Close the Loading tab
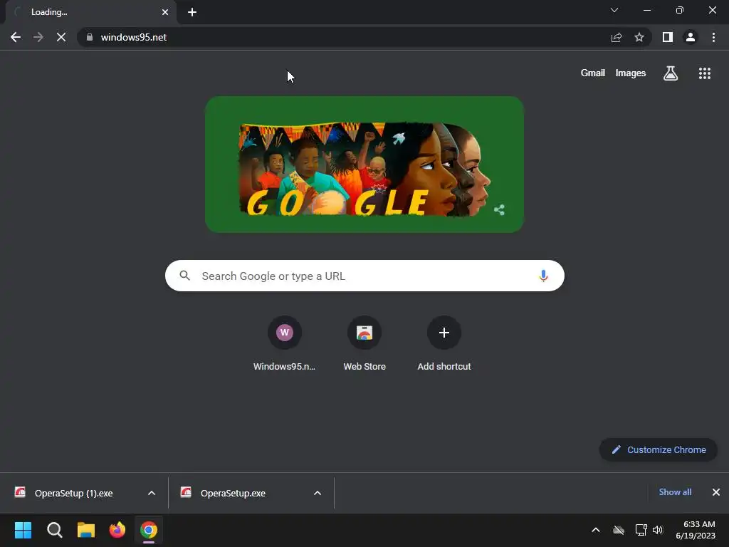 click(x=165, y=12)
